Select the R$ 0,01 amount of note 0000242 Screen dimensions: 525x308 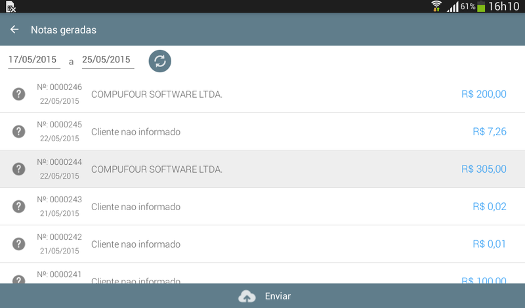489,244
